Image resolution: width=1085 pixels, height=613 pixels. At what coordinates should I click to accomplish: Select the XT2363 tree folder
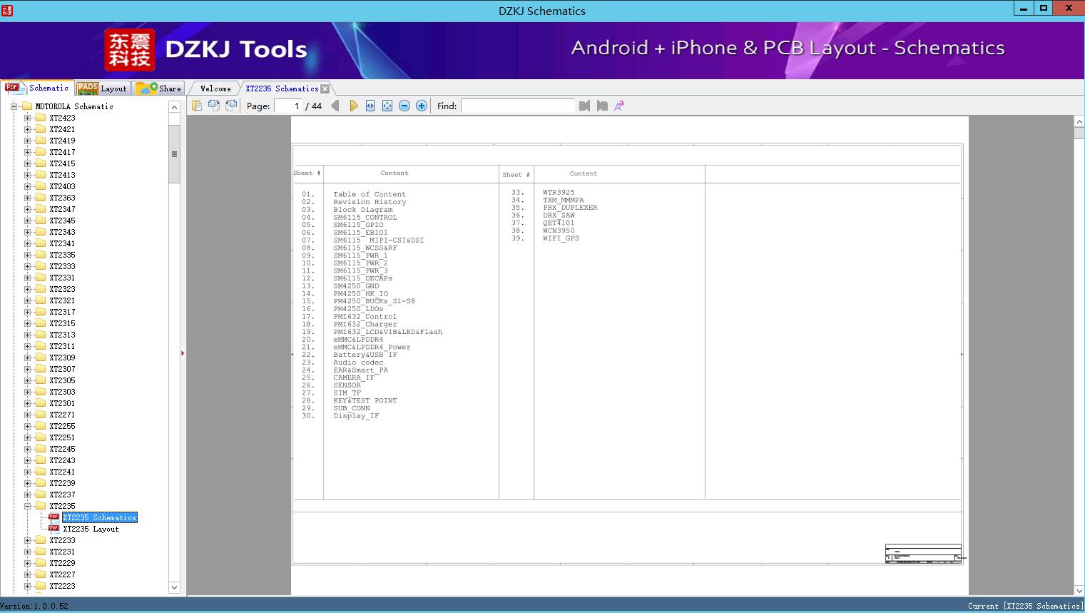pos(62,198)
